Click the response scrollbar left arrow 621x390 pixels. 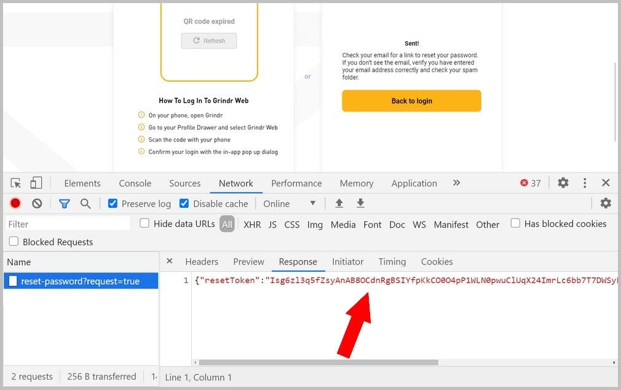pyautogui.click(x=196, y=362)
